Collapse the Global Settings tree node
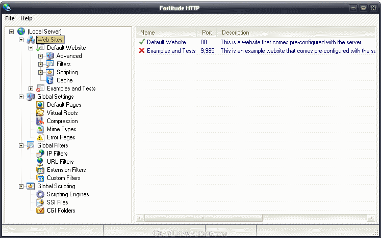This screenshot has height=238, width=381. [21, 97]
